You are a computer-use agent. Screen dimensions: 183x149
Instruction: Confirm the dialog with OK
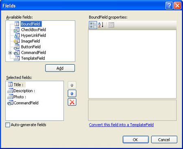(x=135, y=140)
